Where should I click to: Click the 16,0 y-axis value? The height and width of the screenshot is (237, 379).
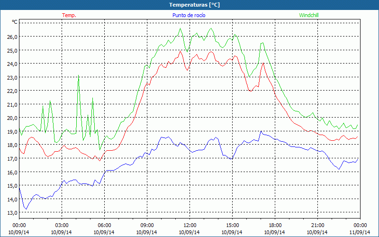pos(13,173)
